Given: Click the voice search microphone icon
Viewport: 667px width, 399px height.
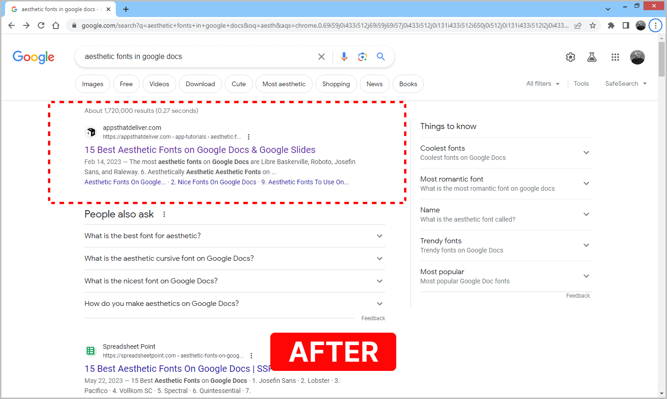Looking at the screenshot, I should 344,56.
